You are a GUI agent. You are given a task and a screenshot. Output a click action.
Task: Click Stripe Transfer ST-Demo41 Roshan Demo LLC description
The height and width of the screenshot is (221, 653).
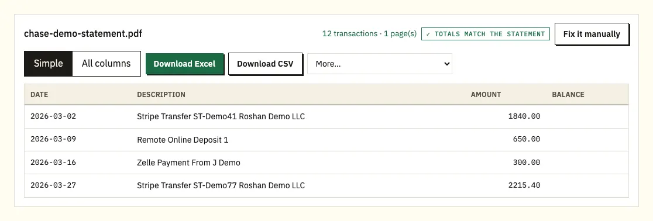pyautogui.click(x=221, y=116)
